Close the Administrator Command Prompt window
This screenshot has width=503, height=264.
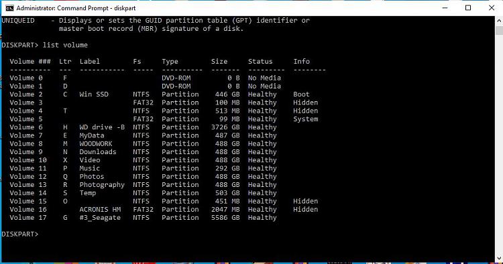point(492,8)
